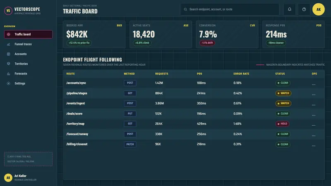This screenshot has height=186, width=331.
Task: Click the 429ms P99 value
Action: pos(201,124)
